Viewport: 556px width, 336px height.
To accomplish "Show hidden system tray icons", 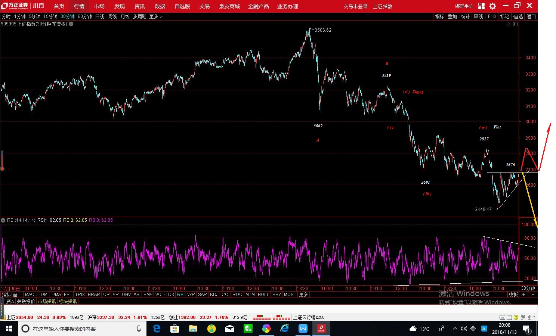I will click(x=455, y=329).
